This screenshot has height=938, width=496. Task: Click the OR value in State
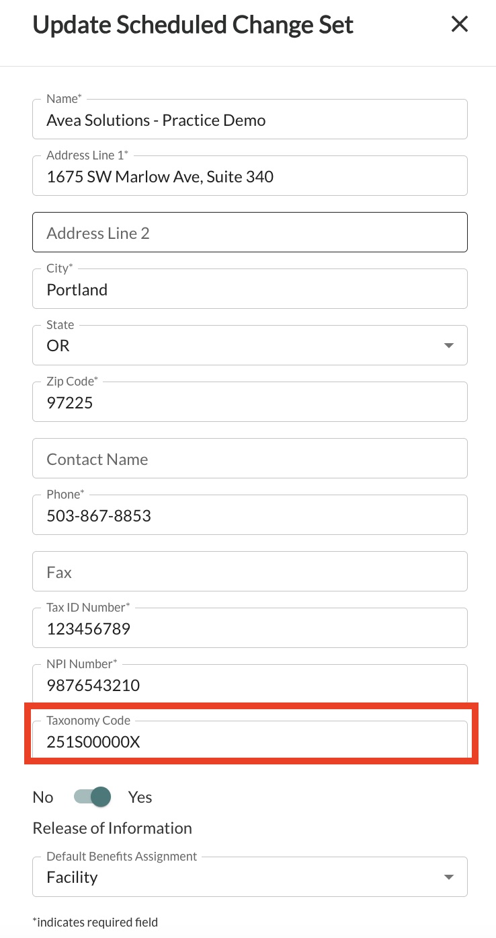pyautogui.click(x=58, y=346)
